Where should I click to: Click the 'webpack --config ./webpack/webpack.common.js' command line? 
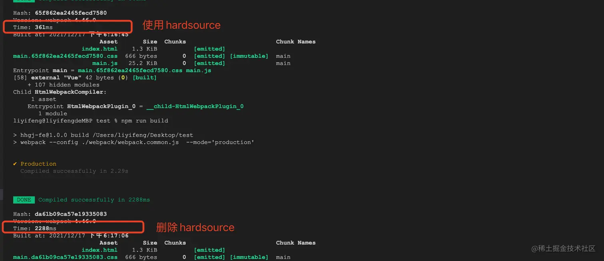click(133, 142)
